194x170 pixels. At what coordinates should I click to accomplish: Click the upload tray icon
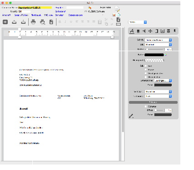click(x=14, y=22)
